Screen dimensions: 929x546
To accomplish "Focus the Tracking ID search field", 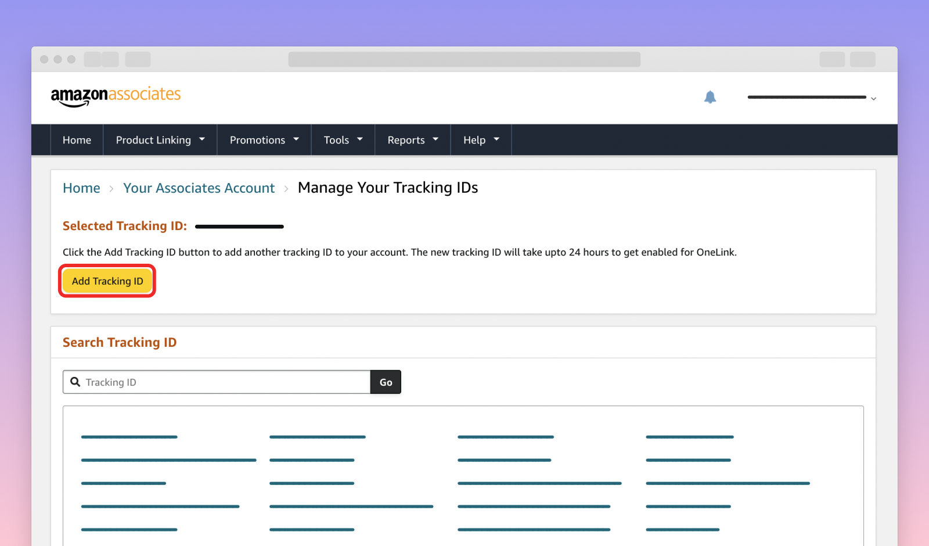I will pos(217,382).
